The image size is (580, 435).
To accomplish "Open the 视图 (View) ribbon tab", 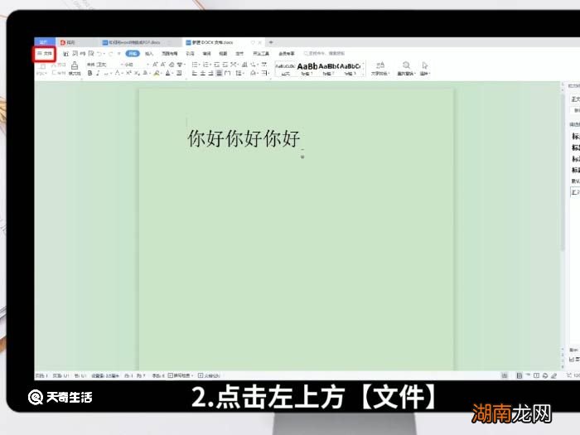I will pyautogui.click(x=223, y=54).
